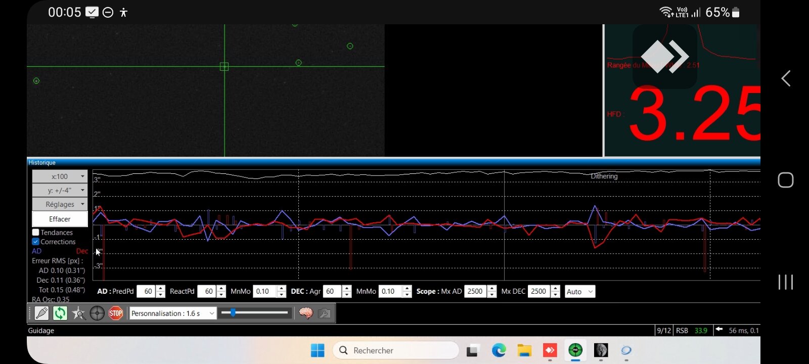This screenshot has width=809, height=364.
Task: Open the x:100 horizontal scale dropdown
Action: tap(60, 176)
